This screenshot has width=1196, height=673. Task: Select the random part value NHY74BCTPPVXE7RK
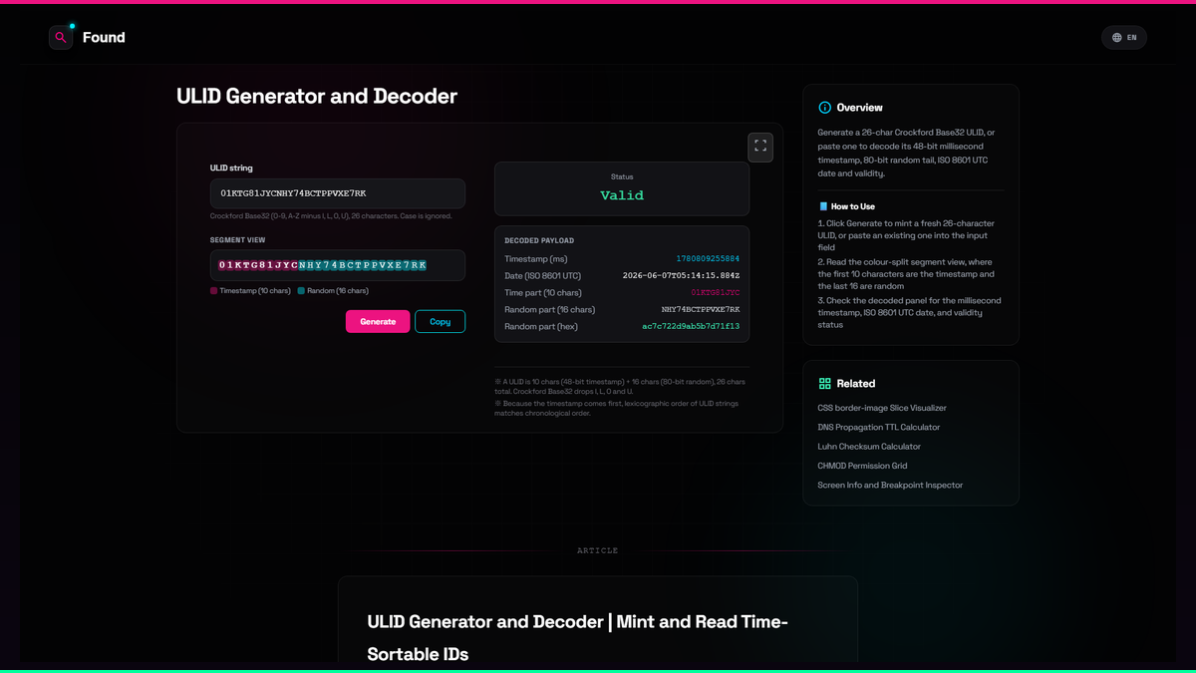pos(701,310)
